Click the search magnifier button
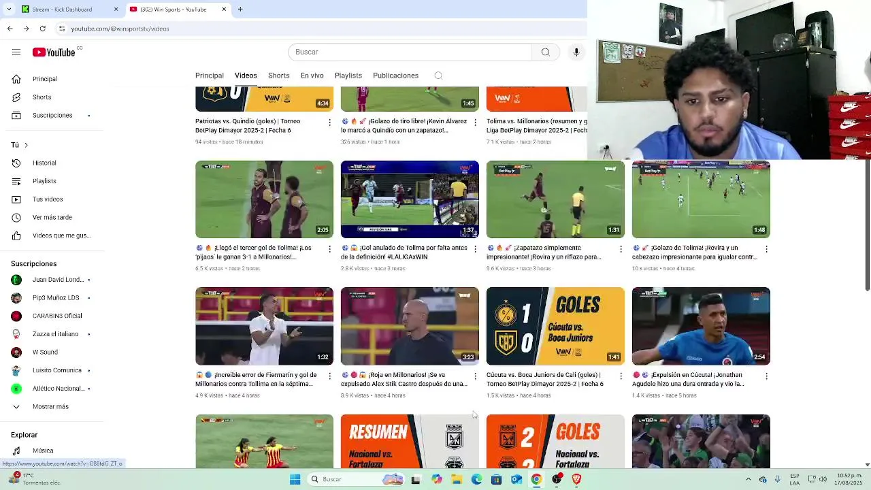Viewport: 871px width, 490px height. tap(545, 52)
